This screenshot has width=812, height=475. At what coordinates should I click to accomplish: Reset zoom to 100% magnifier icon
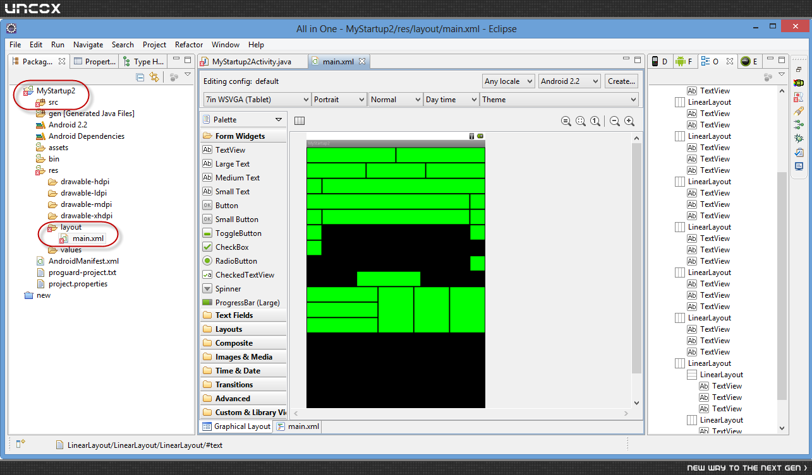(595, 121)
